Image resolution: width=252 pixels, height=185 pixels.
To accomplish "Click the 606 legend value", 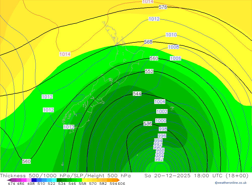I will click(x=121, y=183).
